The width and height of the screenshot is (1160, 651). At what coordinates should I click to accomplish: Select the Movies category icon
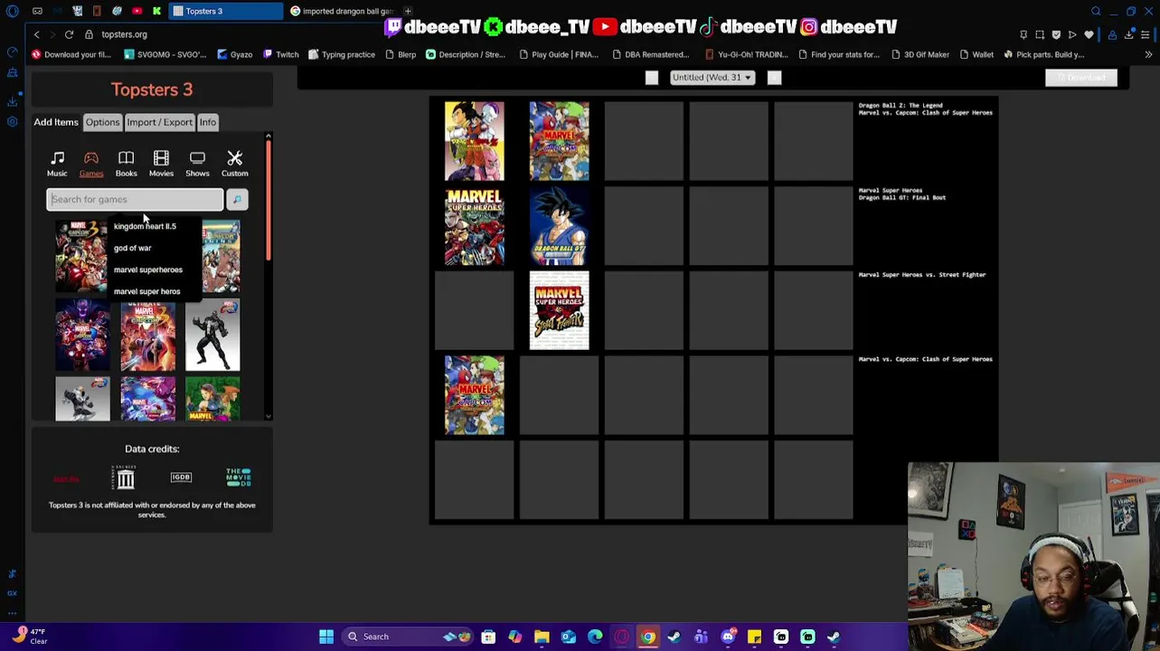point(161,164)
